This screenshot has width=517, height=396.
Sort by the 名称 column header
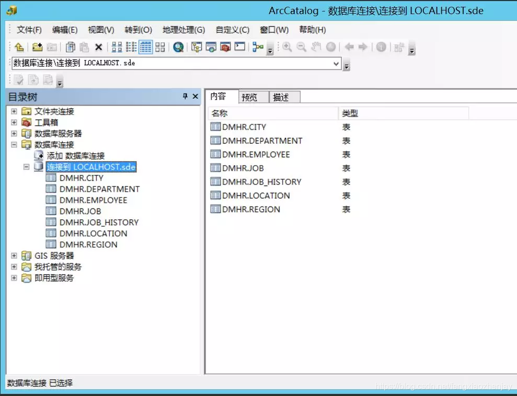pyautogui.click(x=273, y=113)
